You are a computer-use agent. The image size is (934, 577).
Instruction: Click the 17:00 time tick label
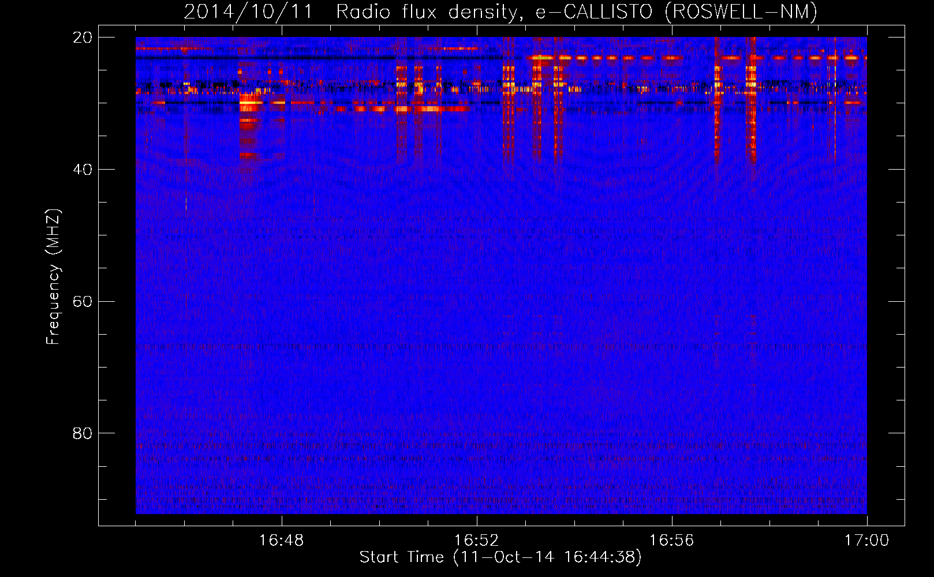coord(866,541)
